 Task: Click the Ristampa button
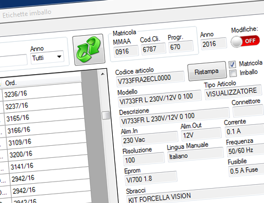207,71
